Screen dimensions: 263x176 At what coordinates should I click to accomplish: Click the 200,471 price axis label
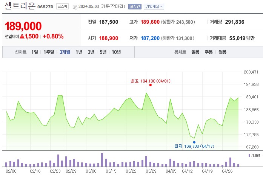click(x=251, y=72)
